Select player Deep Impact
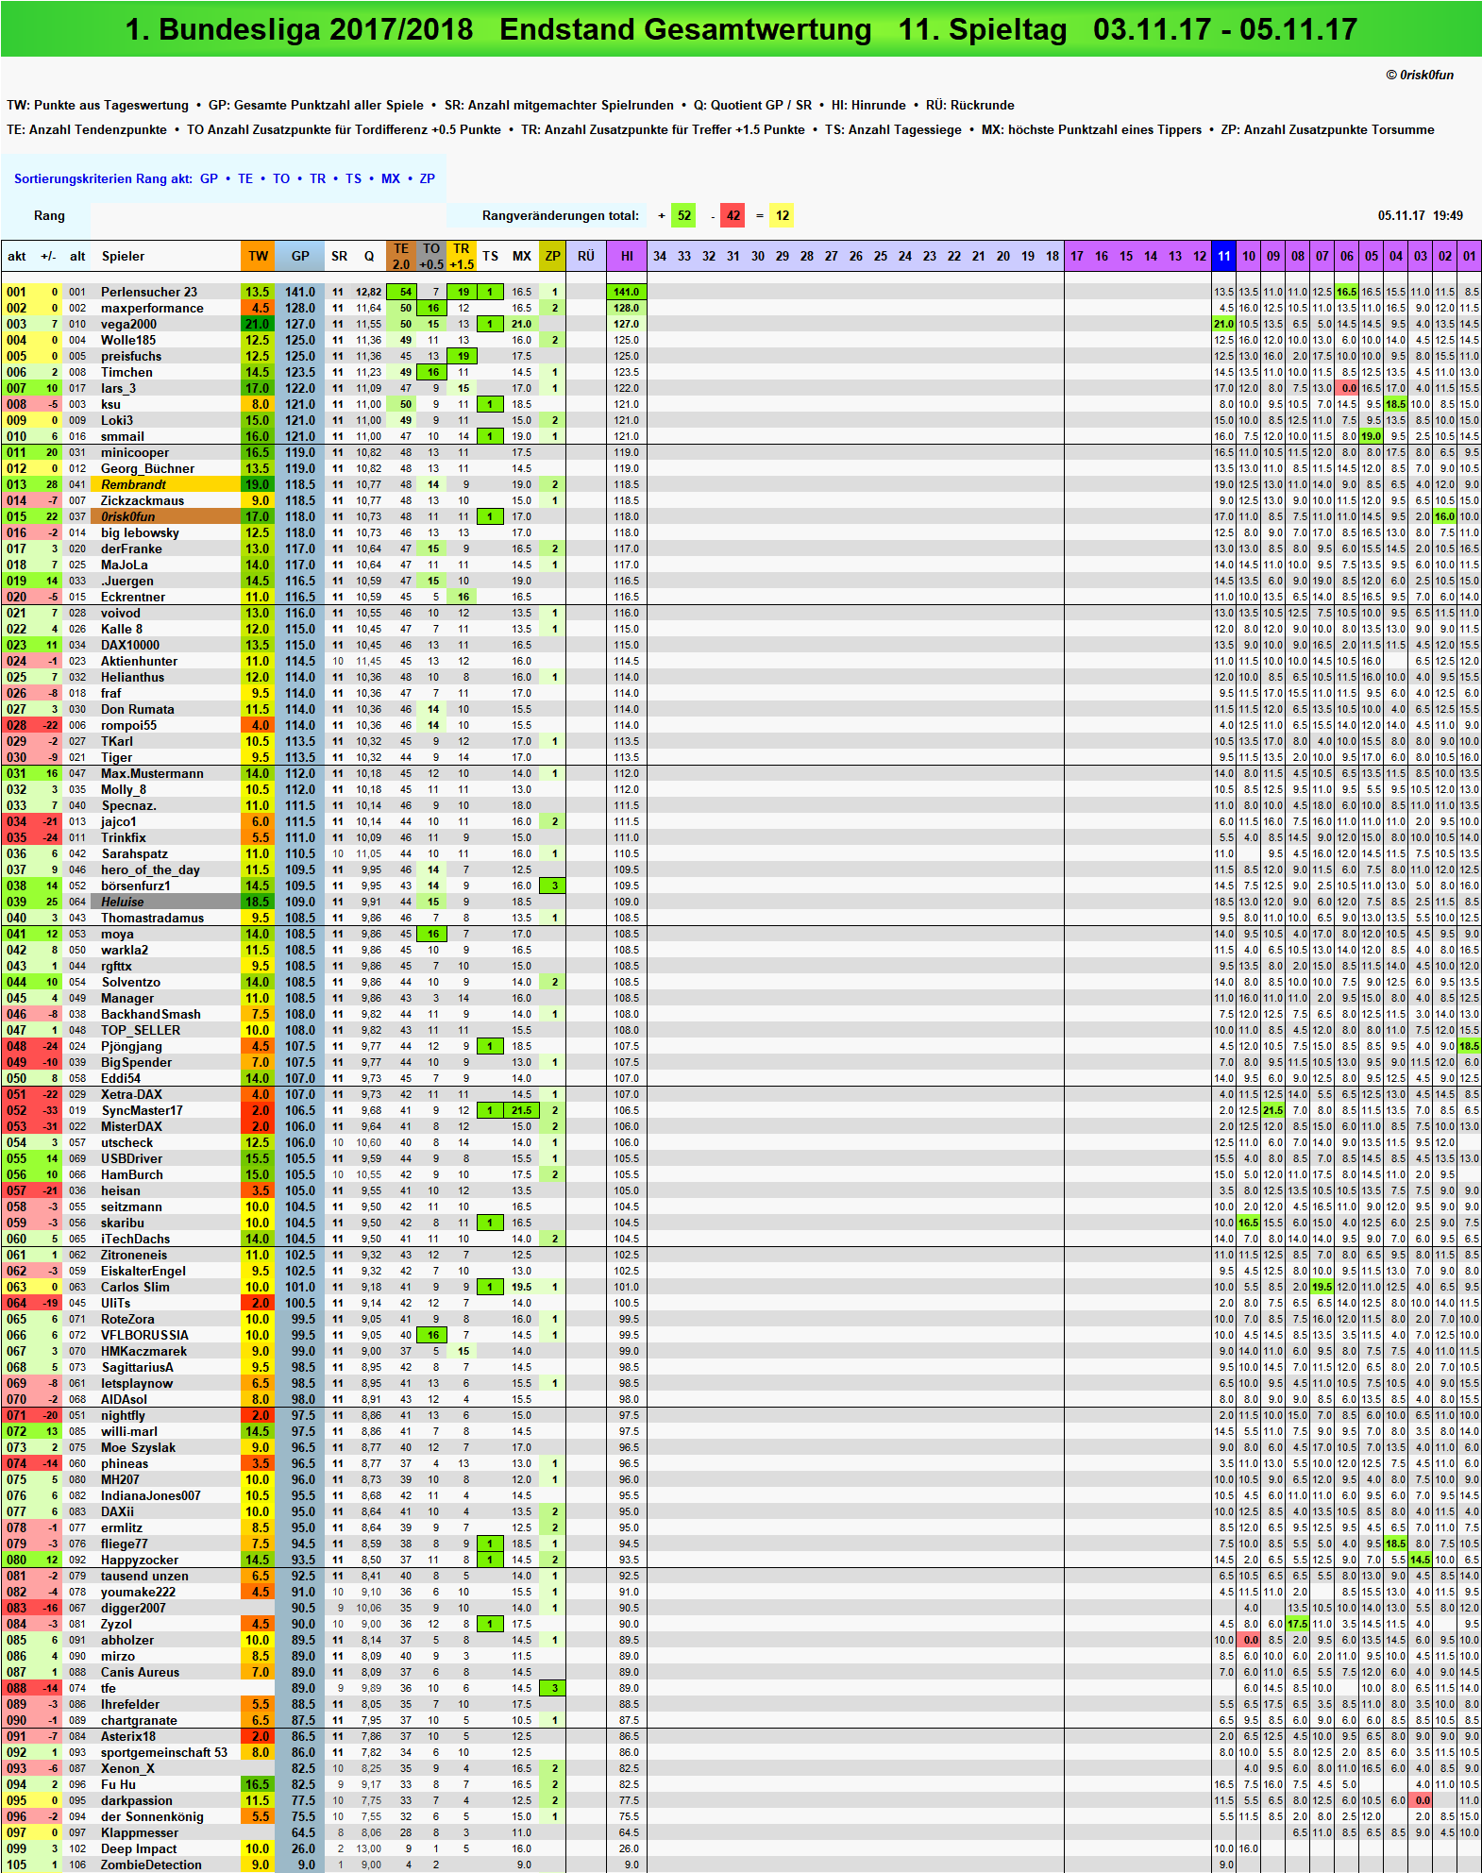Screen dimensions: 1482x1873 coord(138,1848)
